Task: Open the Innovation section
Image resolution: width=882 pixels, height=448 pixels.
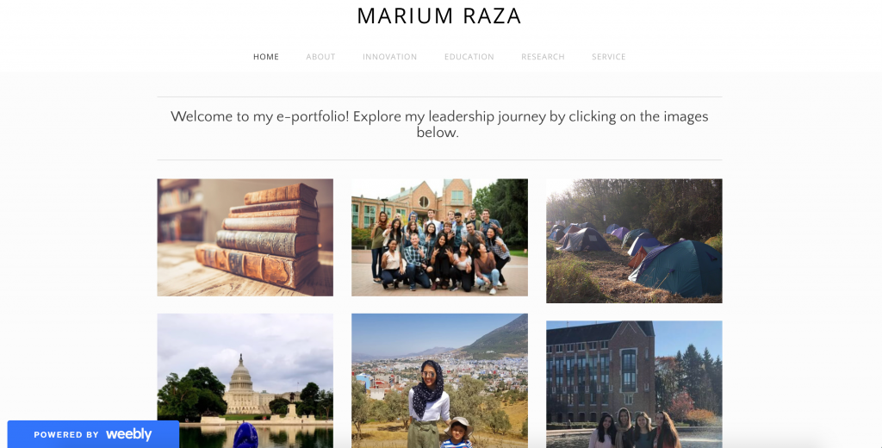Action: click(x=390, y=57)
